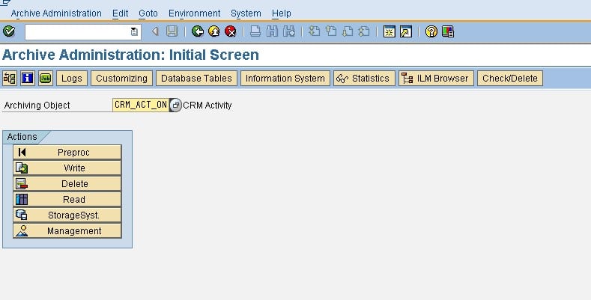This screenshot has height=300, width=591.
Task: Collapse the command field with triangle arrow
Action: (155, 31)
